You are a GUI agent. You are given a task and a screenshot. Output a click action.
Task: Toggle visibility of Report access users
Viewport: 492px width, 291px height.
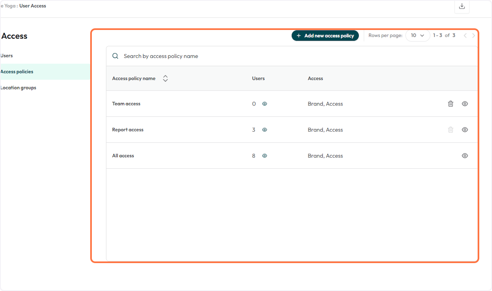264,130
